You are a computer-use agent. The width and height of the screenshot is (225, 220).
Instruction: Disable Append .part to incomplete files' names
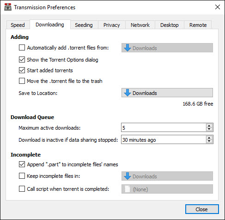click(22, 164)
